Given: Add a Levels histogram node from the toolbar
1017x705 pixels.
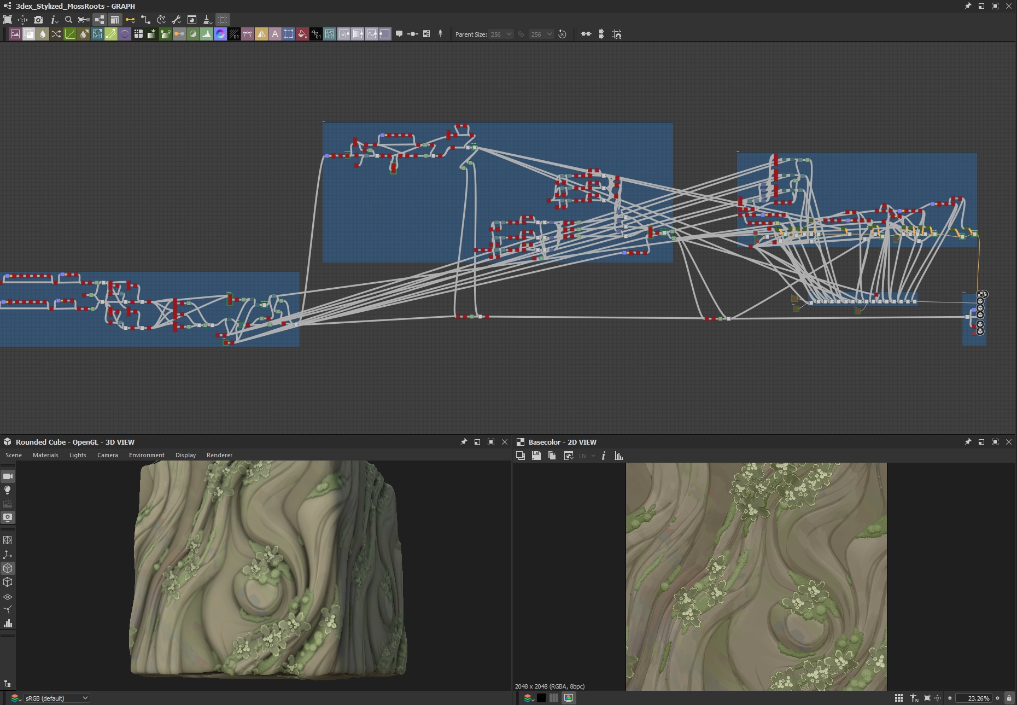Looking at the screenshot, I should [207, 34].
